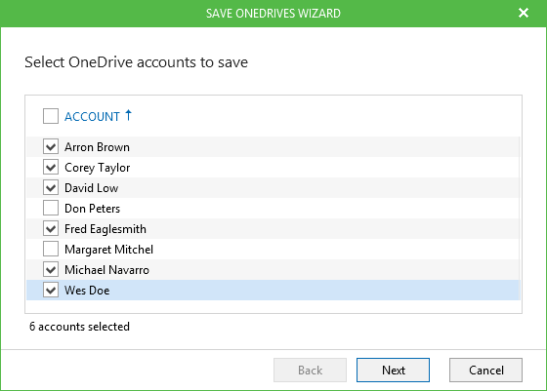This screenshot has height=391, width=547.
Task: Close the Save OneDrives Wizard window
Action: pyautogui.click(x=524, y=13)
